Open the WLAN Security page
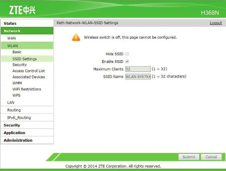226x171 pixels. pyautogui.click(x=20, y=65)
